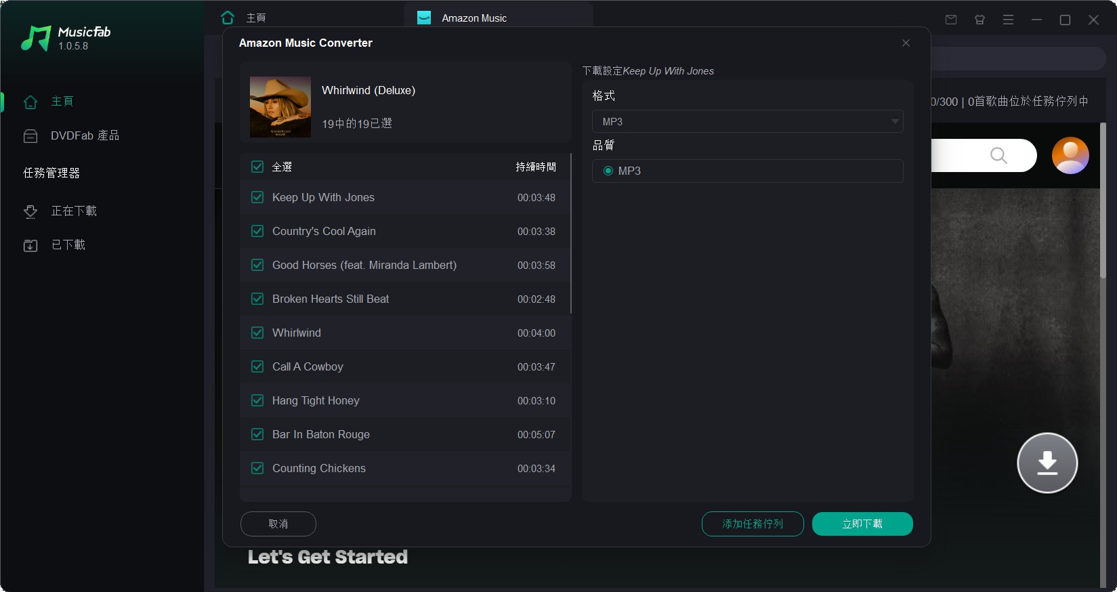Click the 任務管理器 sidebar heading
1117x592 pixels.
[x=51, y=173]
